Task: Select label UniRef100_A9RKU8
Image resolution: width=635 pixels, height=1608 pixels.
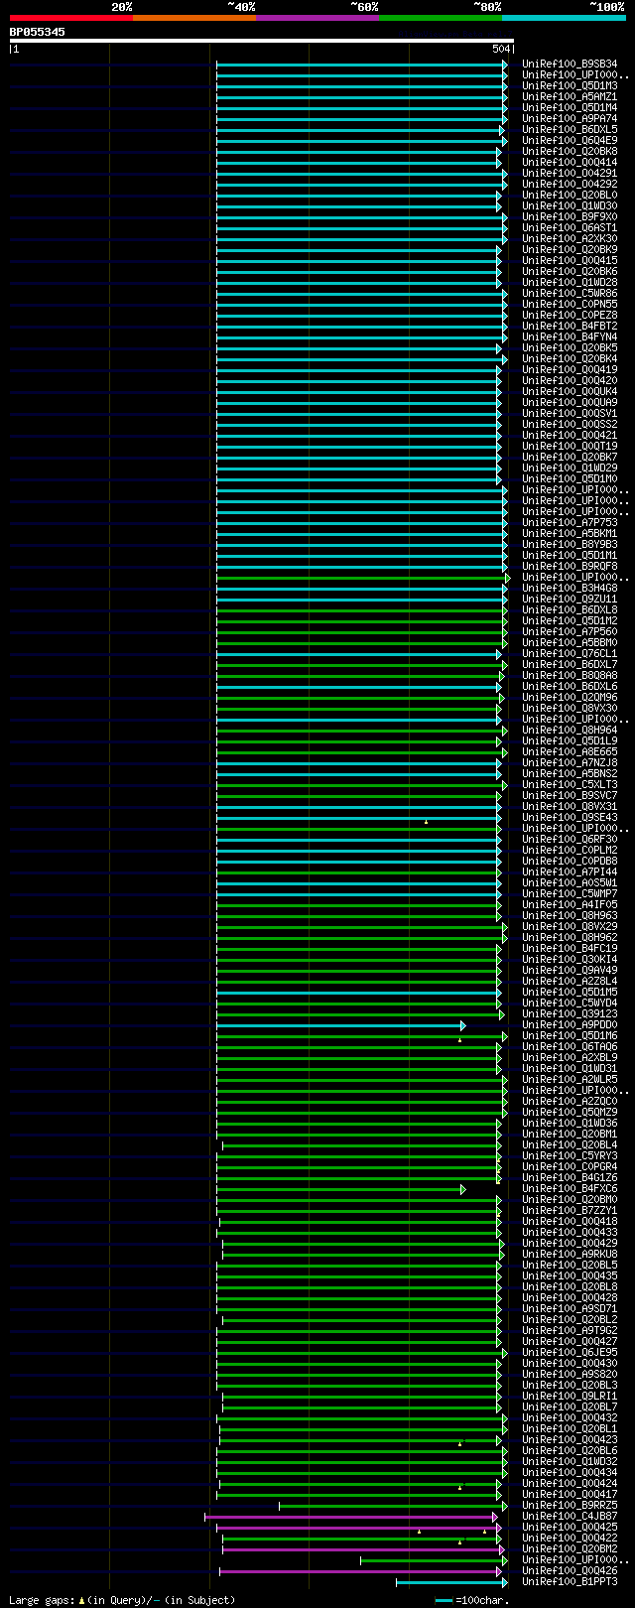Action: coord(570,1255)
